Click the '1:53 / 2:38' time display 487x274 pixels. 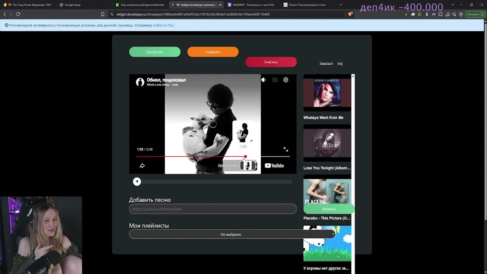tap(145, 149)
